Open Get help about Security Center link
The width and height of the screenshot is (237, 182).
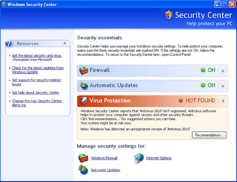tap(36, 93)
